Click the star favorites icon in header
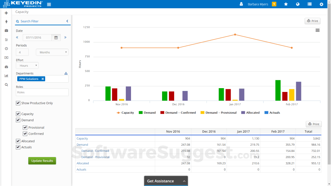This screenshot has height=186, width=331. tap(286, 4)
